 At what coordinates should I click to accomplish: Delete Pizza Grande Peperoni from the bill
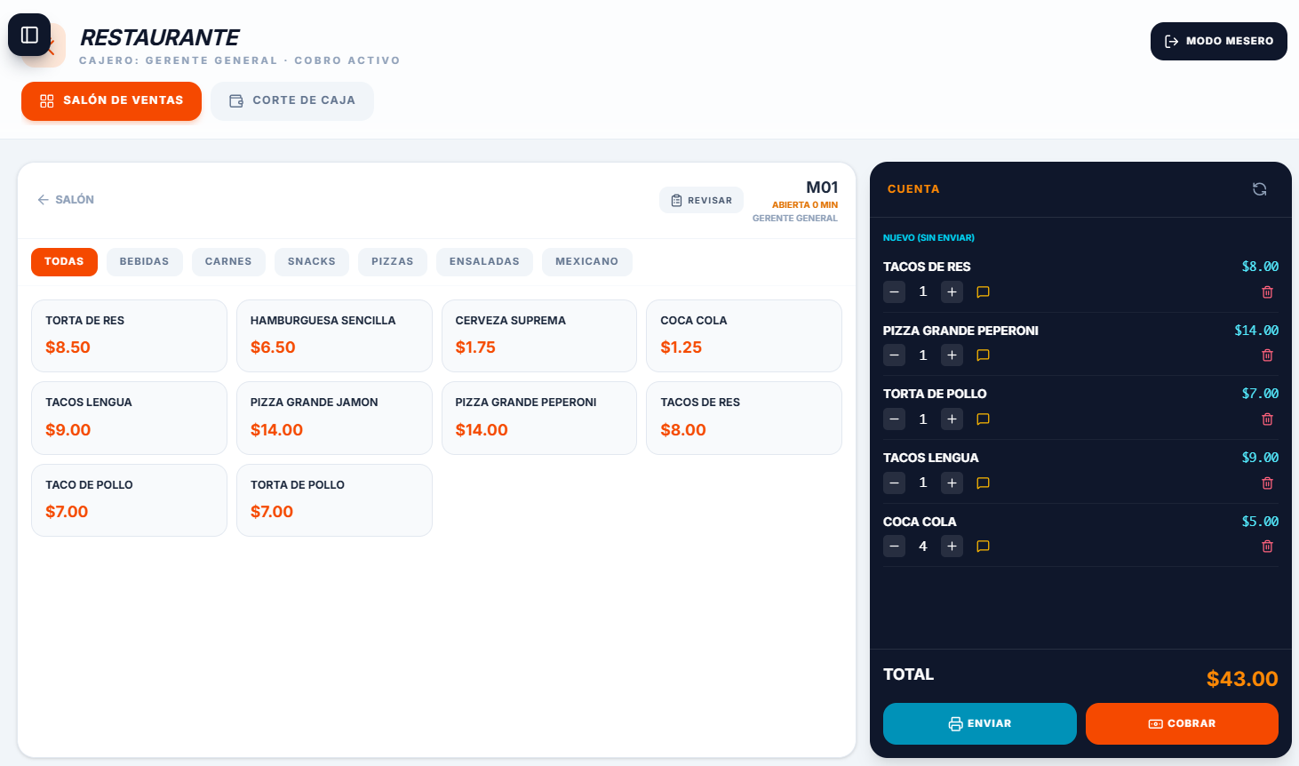pyautogui.click(x=1267, y=355)
